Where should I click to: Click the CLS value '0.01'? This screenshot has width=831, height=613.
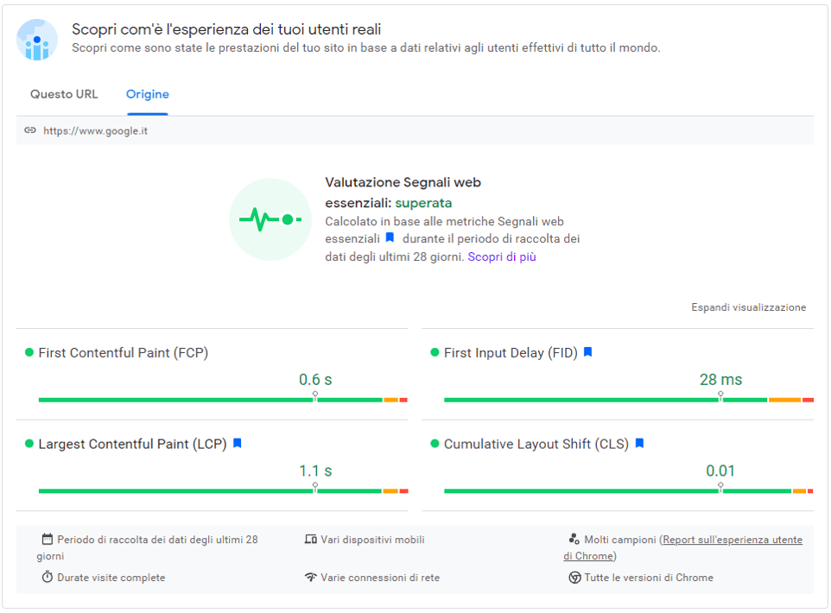(720, 471)
